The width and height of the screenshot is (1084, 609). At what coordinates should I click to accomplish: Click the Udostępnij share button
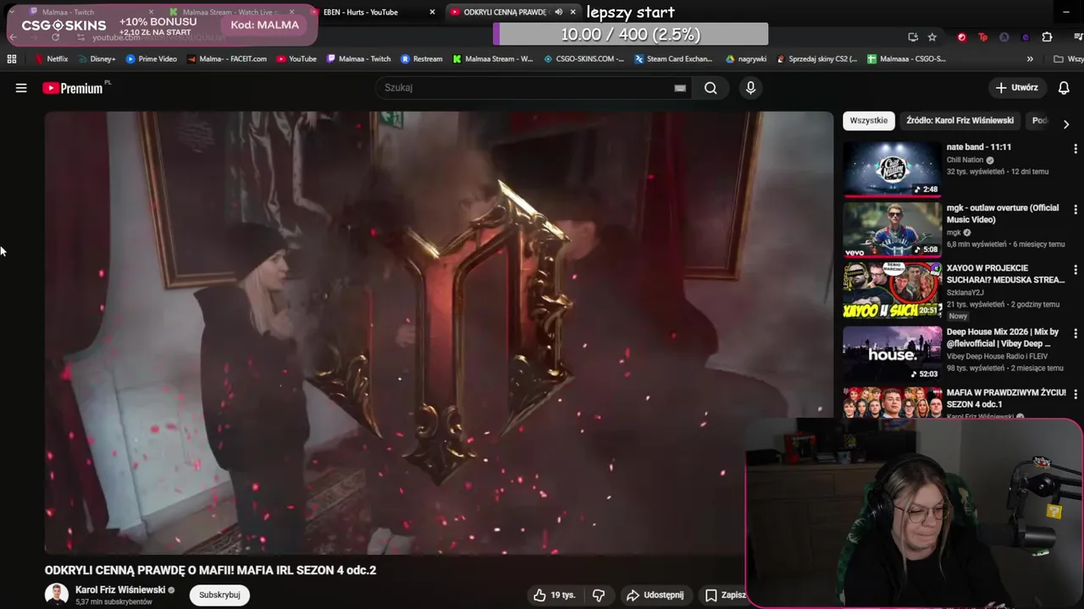click(x=655, y=595)
